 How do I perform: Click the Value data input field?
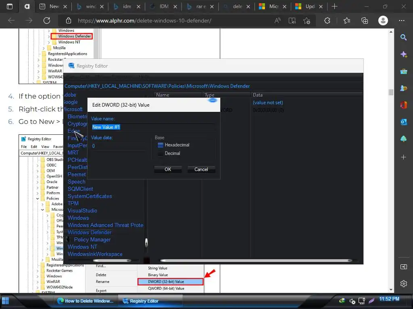[118, 146]
